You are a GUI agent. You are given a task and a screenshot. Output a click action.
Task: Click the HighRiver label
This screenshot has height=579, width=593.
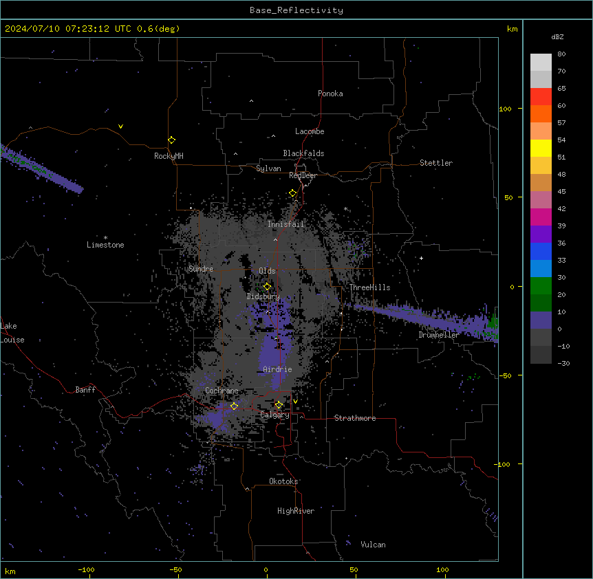point(296,511)
